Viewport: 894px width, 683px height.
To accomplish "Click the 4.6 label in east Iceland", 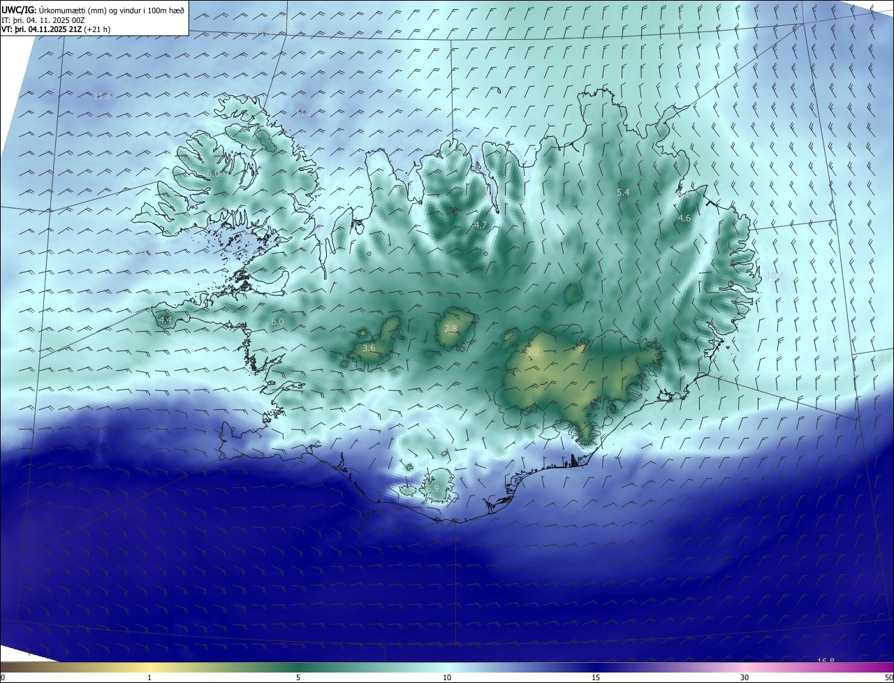I will [684, 218].
